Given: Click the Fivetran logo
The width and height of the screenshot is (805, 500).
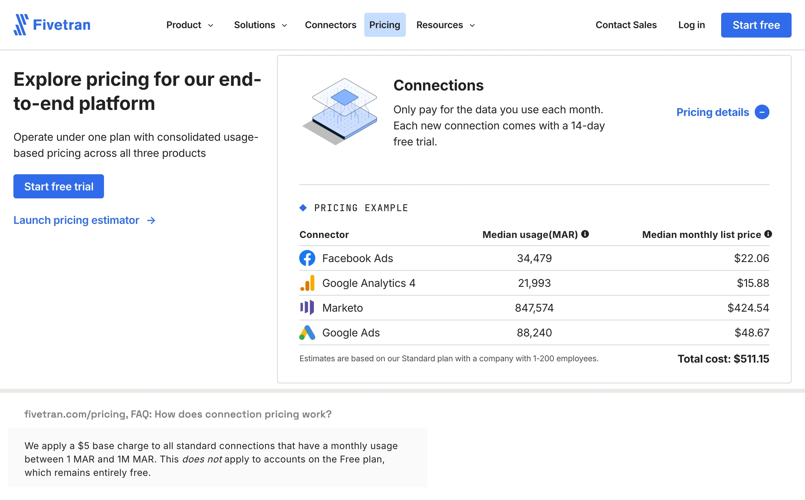Looking at the screenshot, I should click(52, 25).
